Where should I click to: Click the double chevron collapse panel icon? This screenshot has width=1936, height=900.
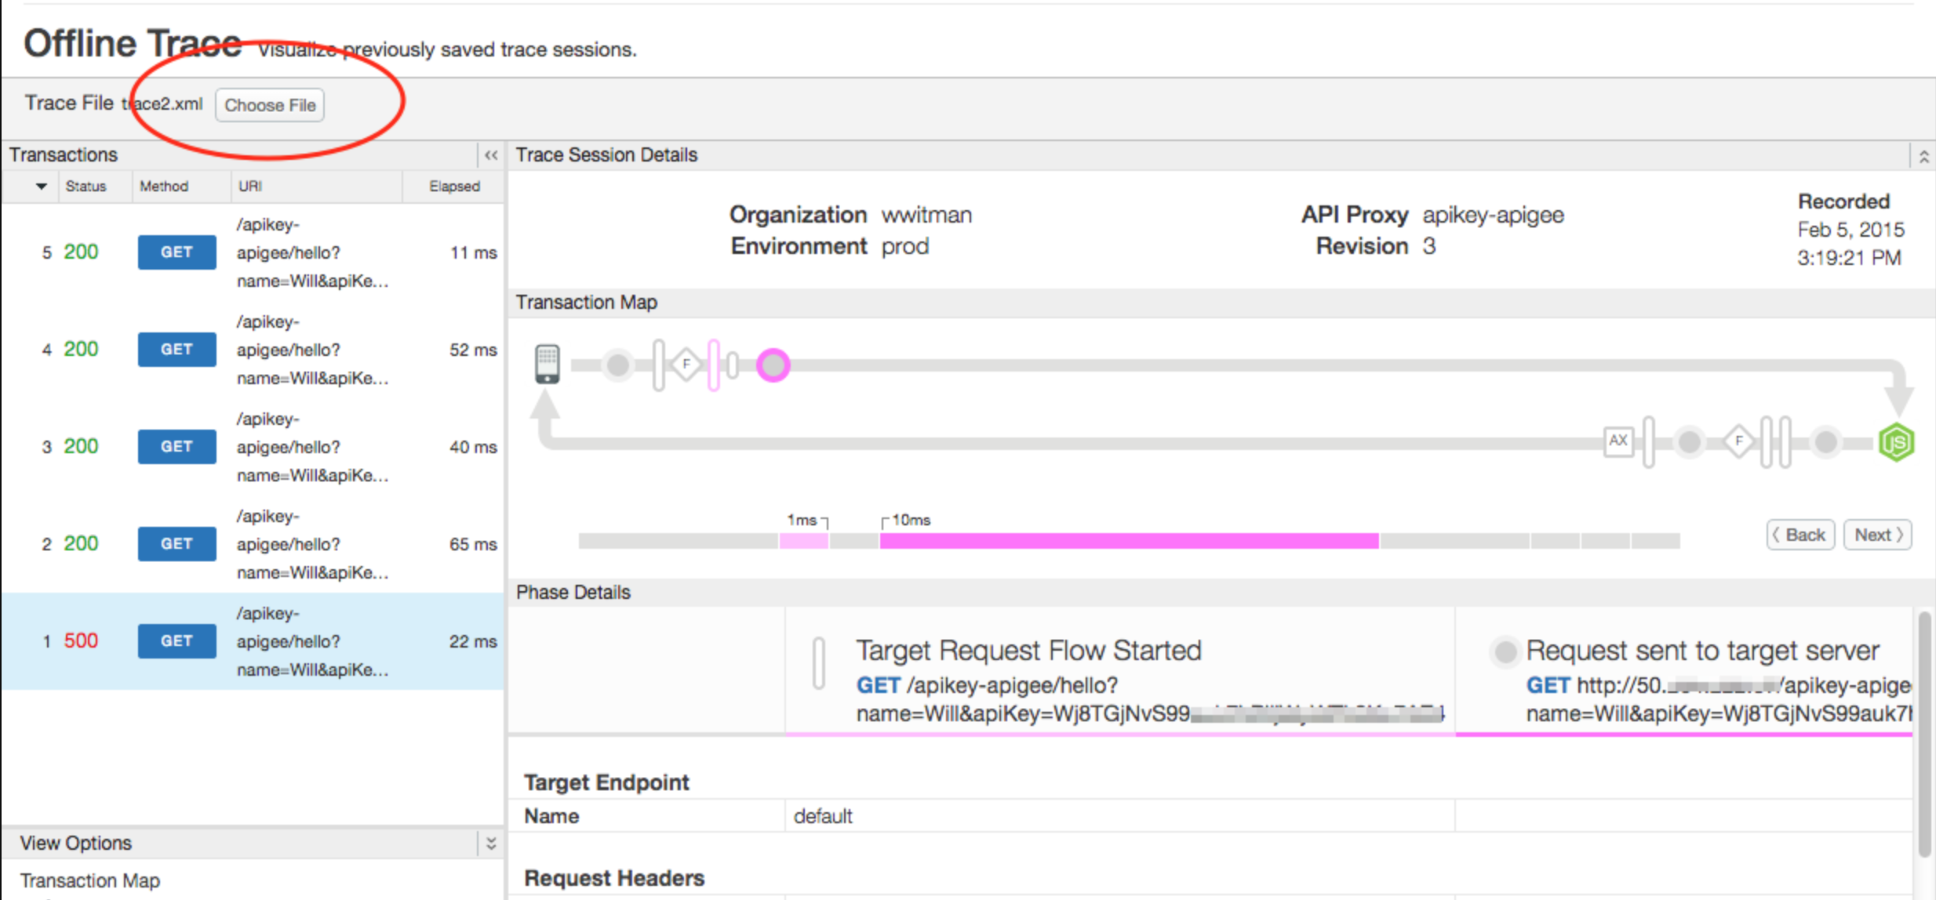491,154
